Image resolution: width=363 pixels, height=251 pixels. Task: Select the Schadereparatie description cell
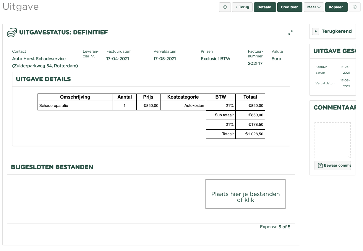click(x=75, y=106)
